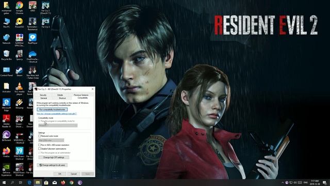Launch BitTorrent from the desktop

point(6,136)
